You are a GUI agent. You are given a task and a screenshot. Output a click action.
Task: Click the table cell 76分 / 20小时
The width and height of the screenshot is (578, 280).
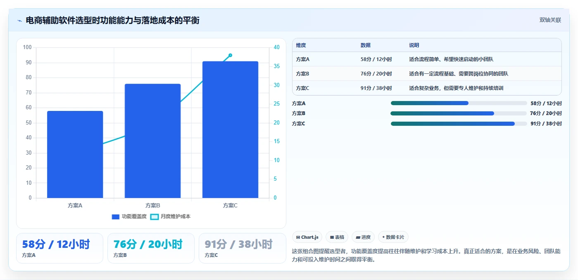376,74
